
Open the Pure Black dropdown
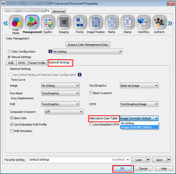click(x=60, y=93)
